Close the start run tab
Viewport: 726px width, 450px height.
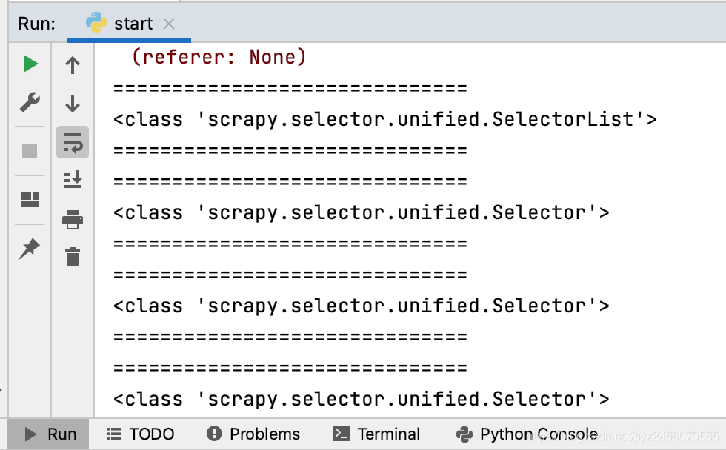pos(169,24)
